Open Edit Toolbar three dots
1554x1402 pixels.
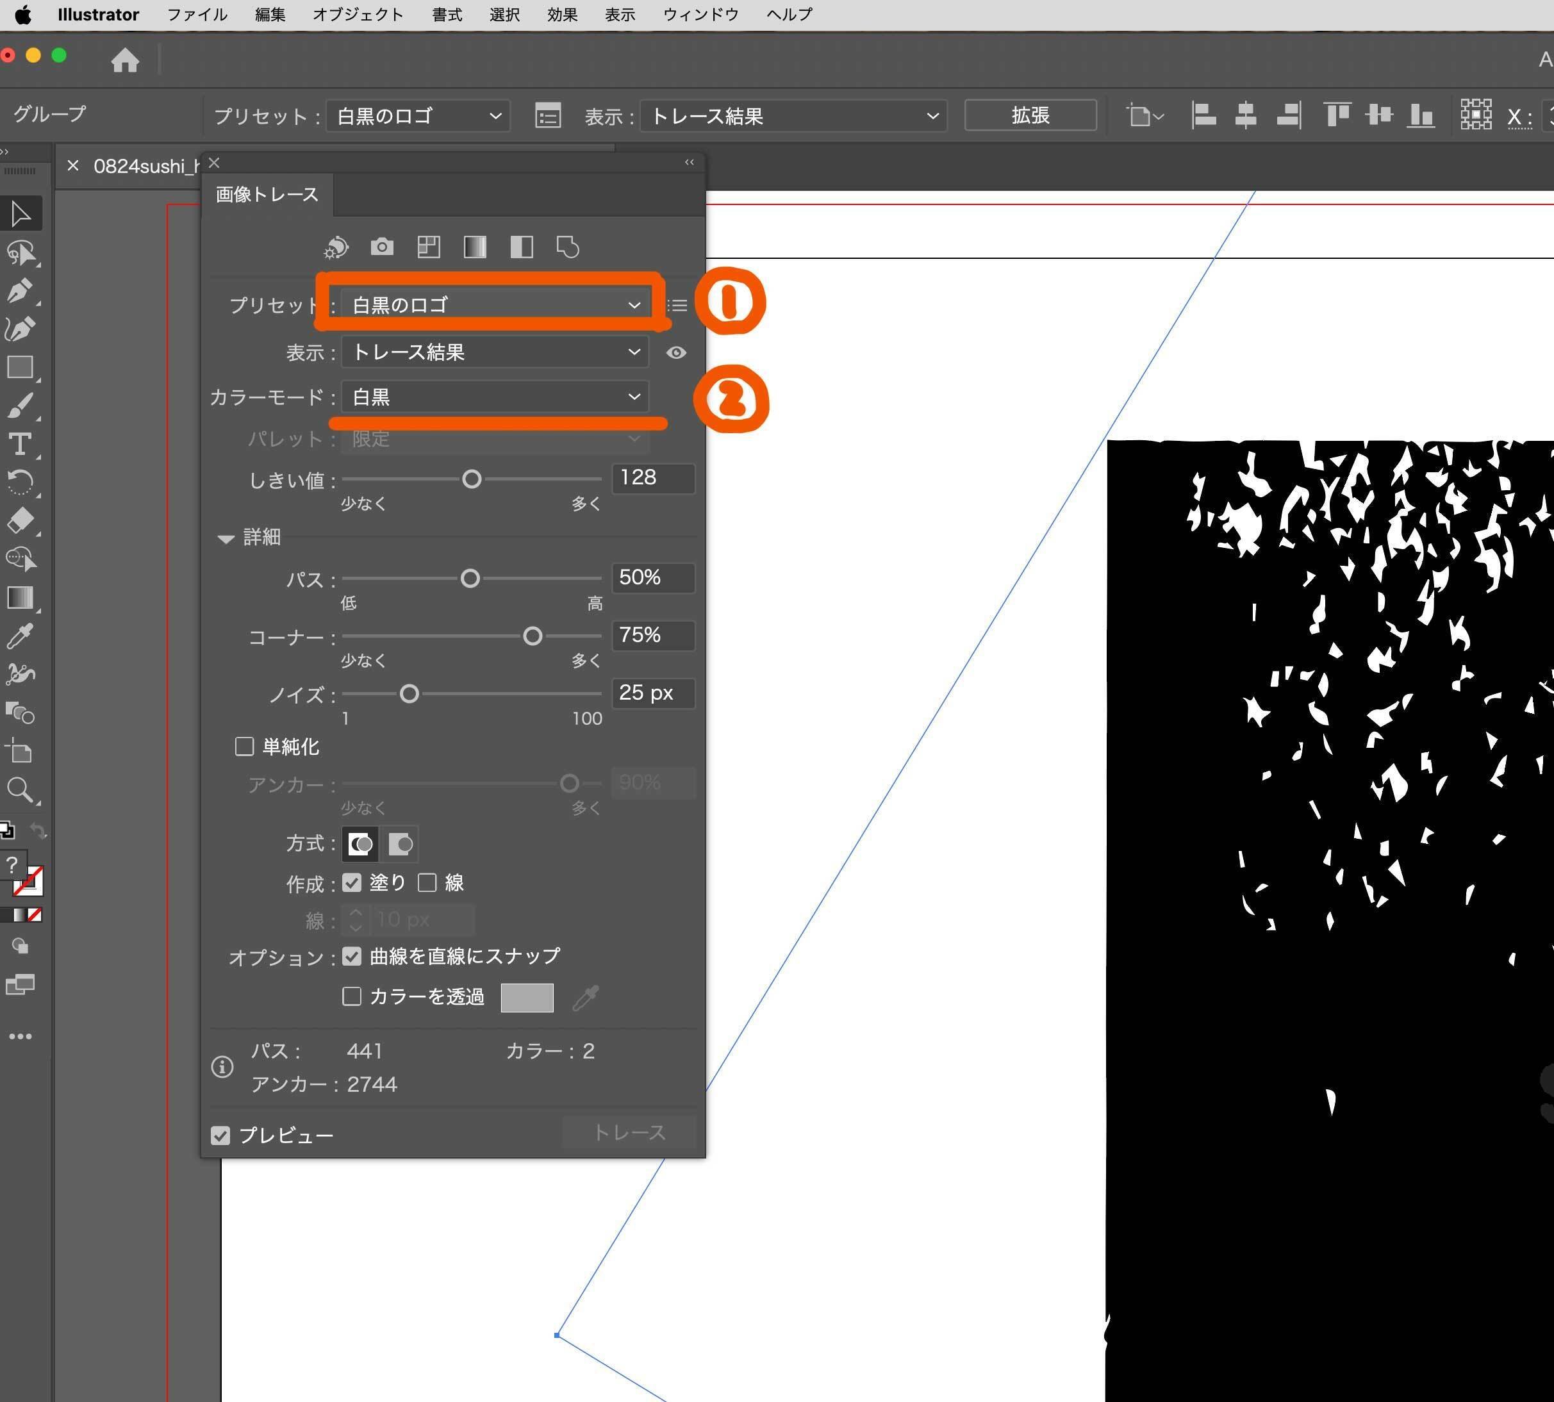[x=20, y=1036]
